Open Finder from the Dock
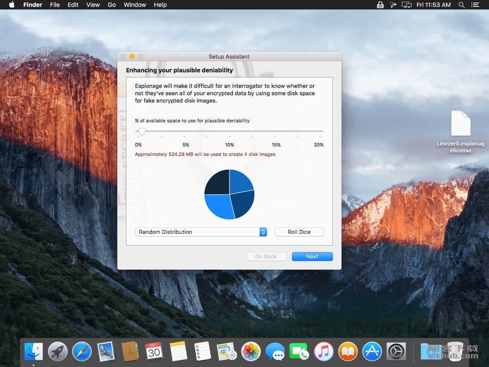The image size is (489, 367). click(x=33, y=351)
